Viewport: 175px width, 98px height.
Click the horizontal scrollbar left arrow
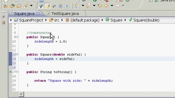click(x=21, y=94)
